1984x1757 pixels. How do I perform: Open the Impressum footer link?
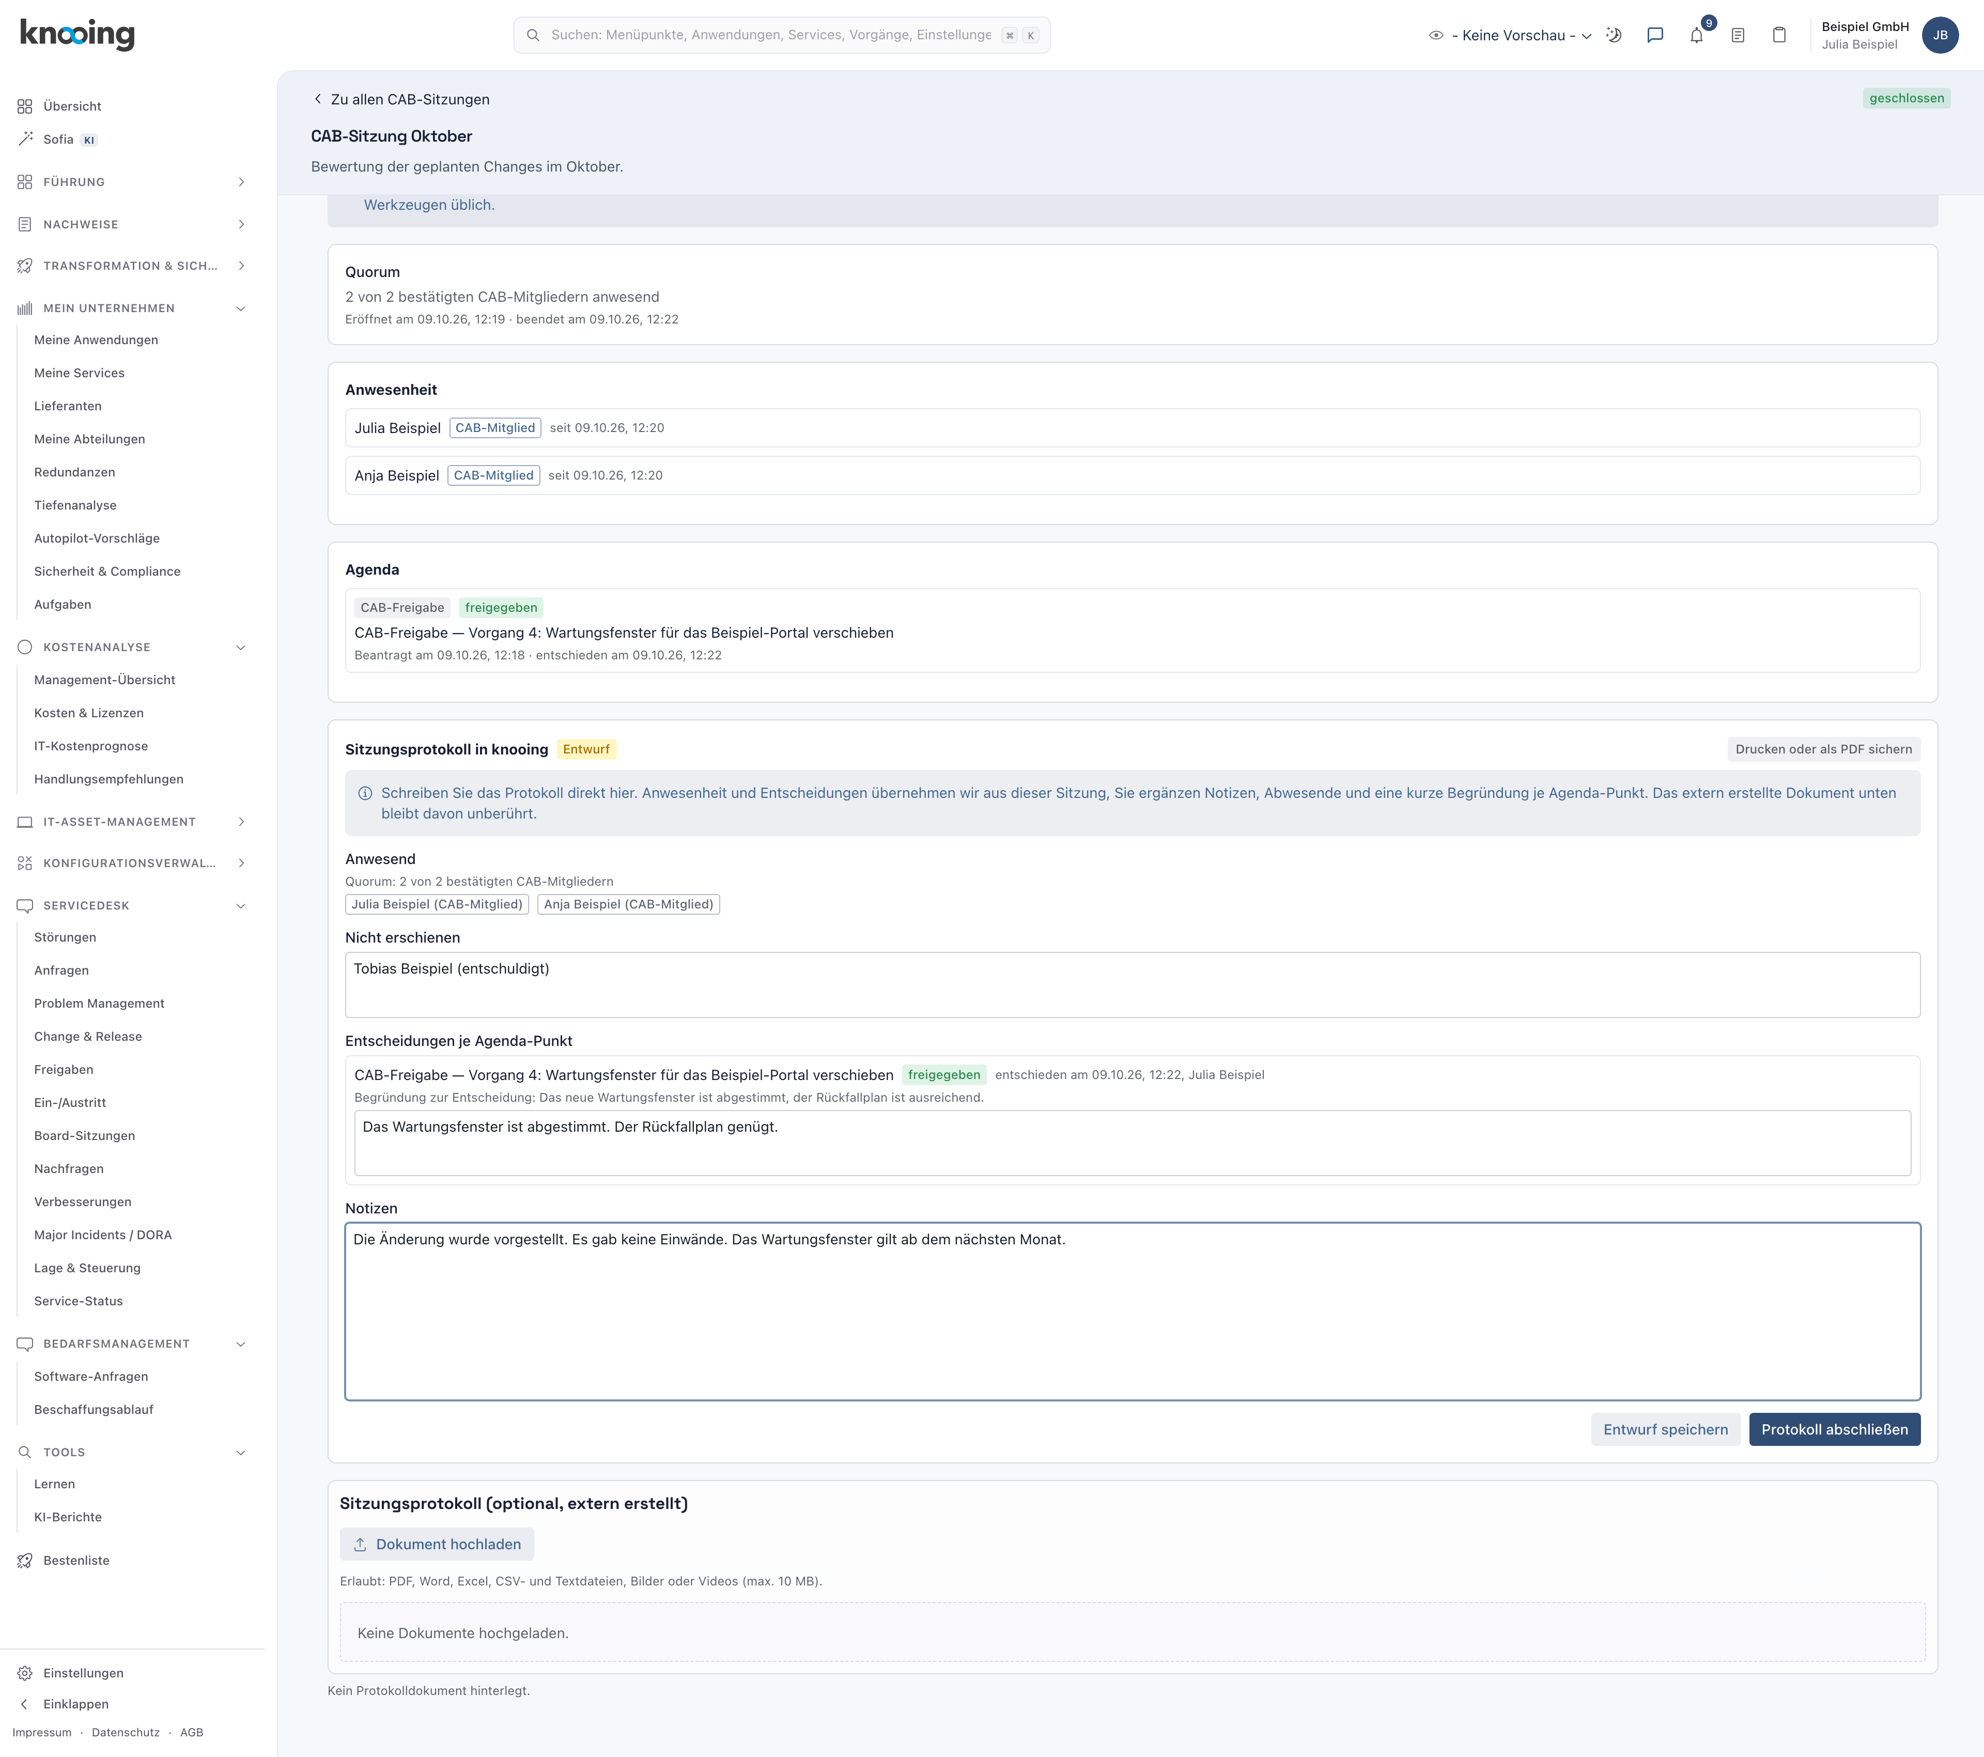42,1732
